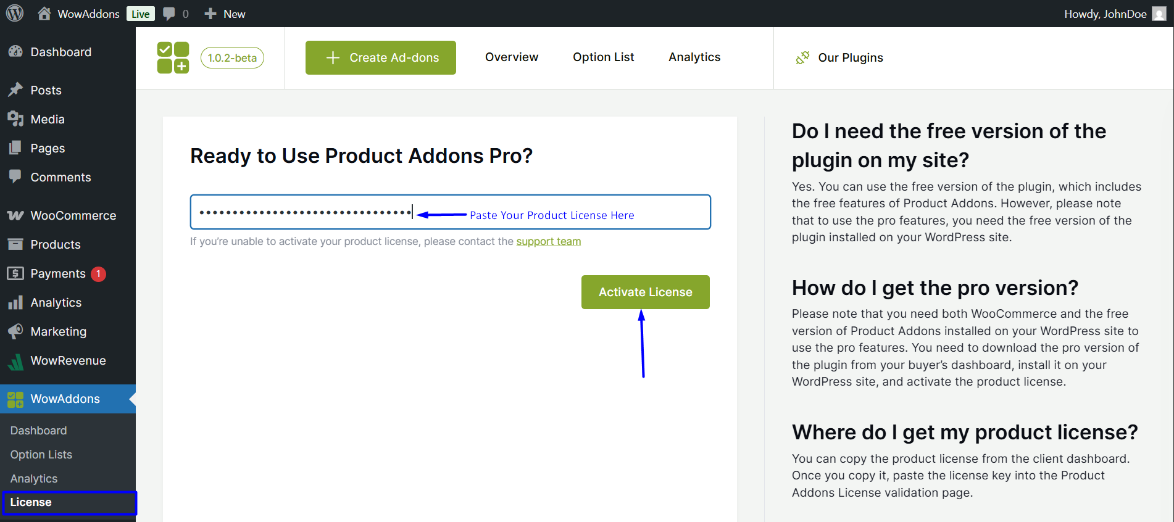
Task: Click the WordPress logo icon
Action: click(15, 14)
